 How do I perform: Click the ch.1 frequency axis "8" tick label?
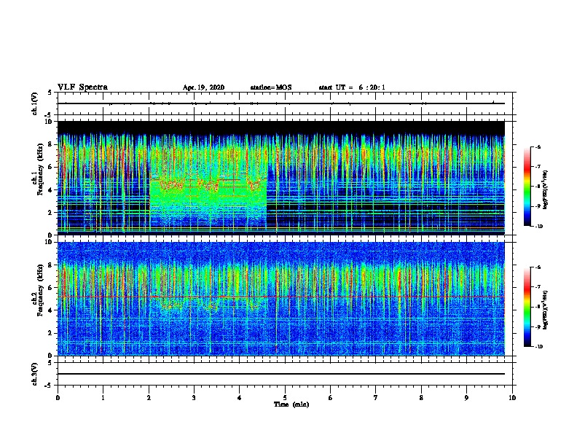tap(50, 144)
